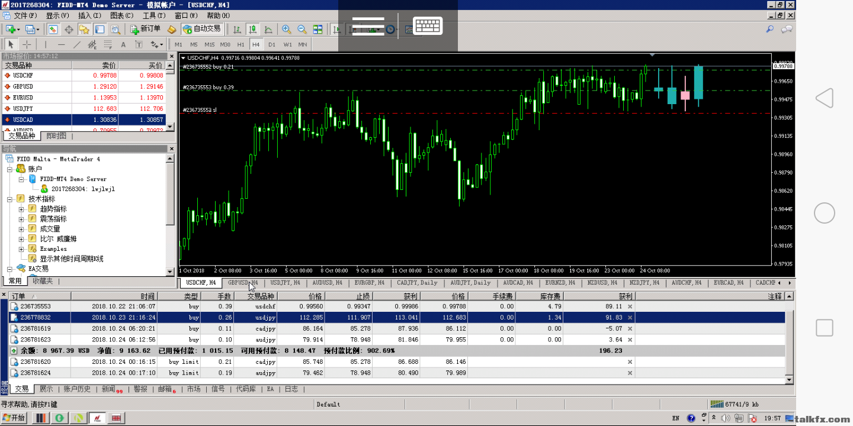
Task: Open the 图表(C) menu
Action: point(121,15)
